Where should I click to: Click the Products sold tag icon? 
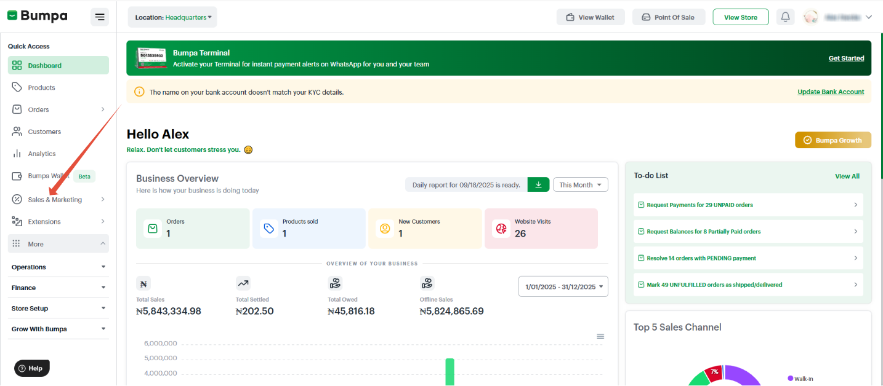coord(268,229)
